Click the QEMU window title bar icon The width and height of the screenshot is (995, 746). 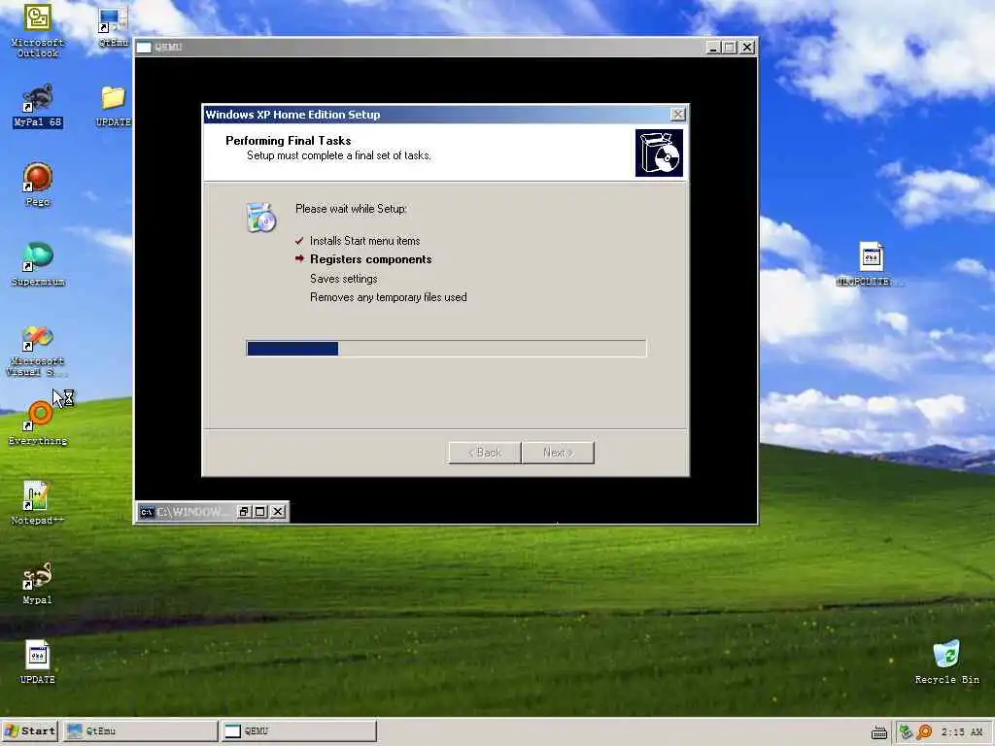[x=144, y=47]
